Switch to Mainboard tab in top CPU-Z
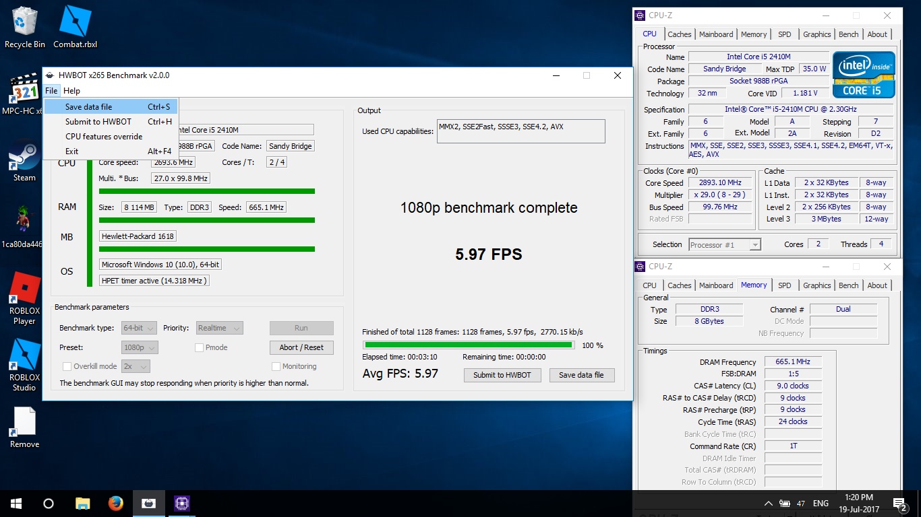Screen dimensions: 921x517 coord(716,34)
